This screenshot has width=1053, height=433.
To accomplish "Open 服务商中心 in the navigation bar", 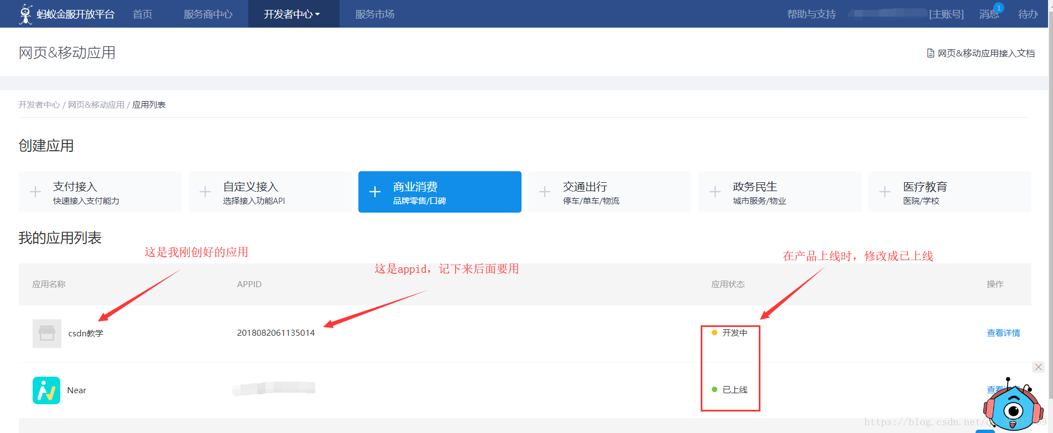I will coord(208,14).
